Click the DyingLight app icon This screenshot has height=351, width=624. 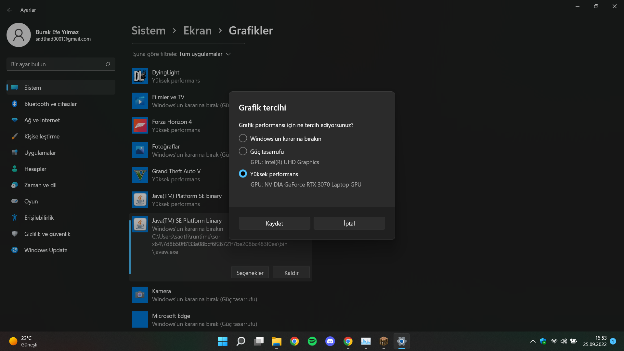coord(140,76)
